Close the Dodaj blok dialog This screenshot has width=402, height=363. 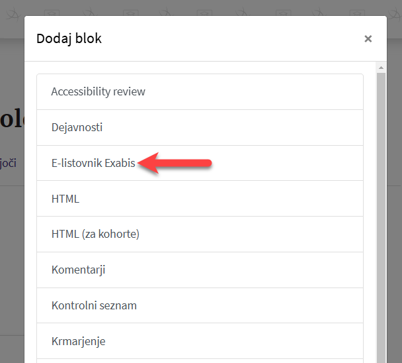368,39
